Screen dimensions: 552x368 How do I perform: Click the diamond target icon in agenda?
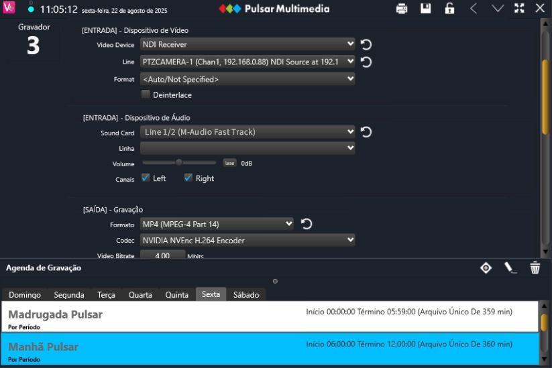[x=486, y=267]
